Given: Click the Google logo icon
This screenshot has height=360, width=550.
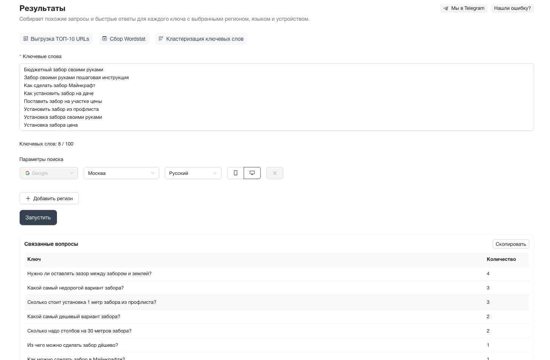Looking at the screenshot, I should 28,173.
